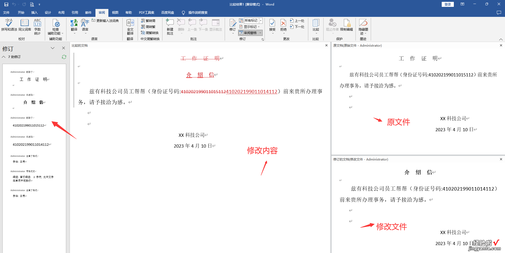Click the Save icon in the title bar
505x253 pixels.
[x=6, y=4]
